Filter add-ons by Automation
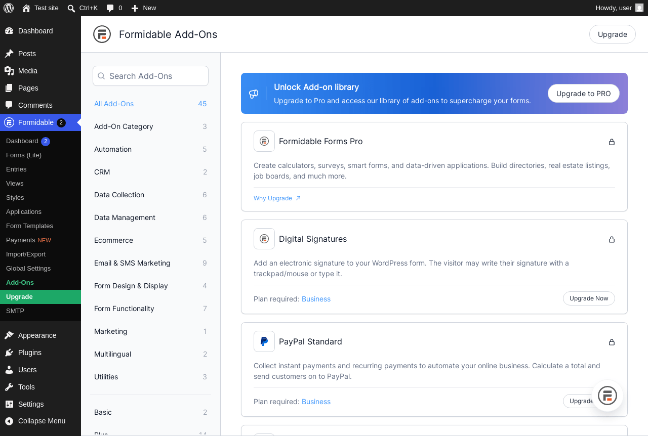This screenshot has width=648, height=436. [x=150, y=149]
